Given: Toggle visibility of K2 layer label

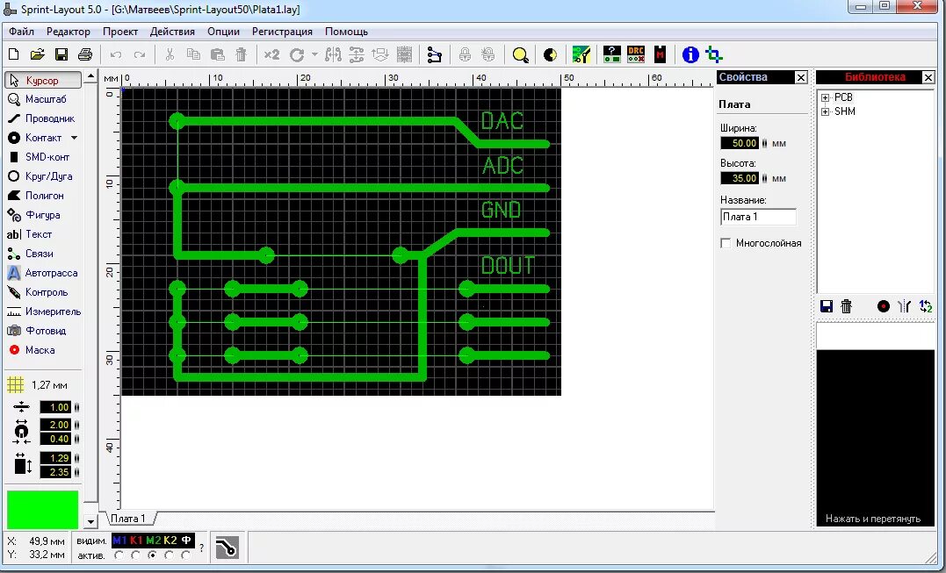Looking at the screenshot, I should [x=170, y=540].
